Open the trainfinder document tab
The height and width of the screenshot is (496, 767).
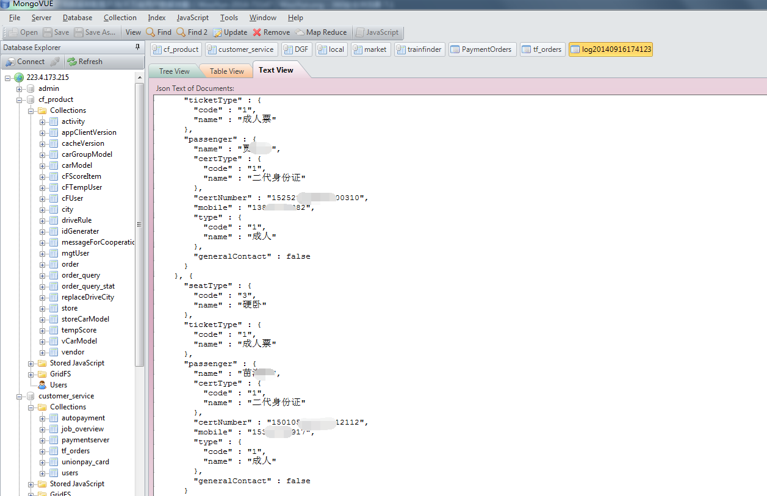[419, 49]
